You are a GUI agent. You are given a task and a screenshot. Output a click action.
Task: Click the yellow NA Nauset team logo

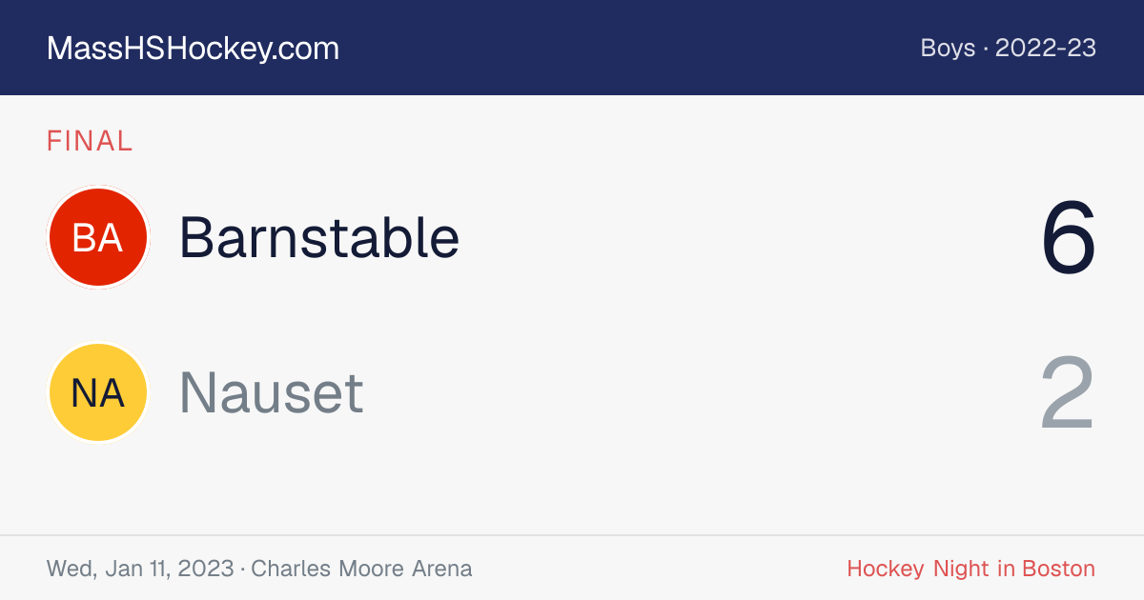[x=98, y=392]
